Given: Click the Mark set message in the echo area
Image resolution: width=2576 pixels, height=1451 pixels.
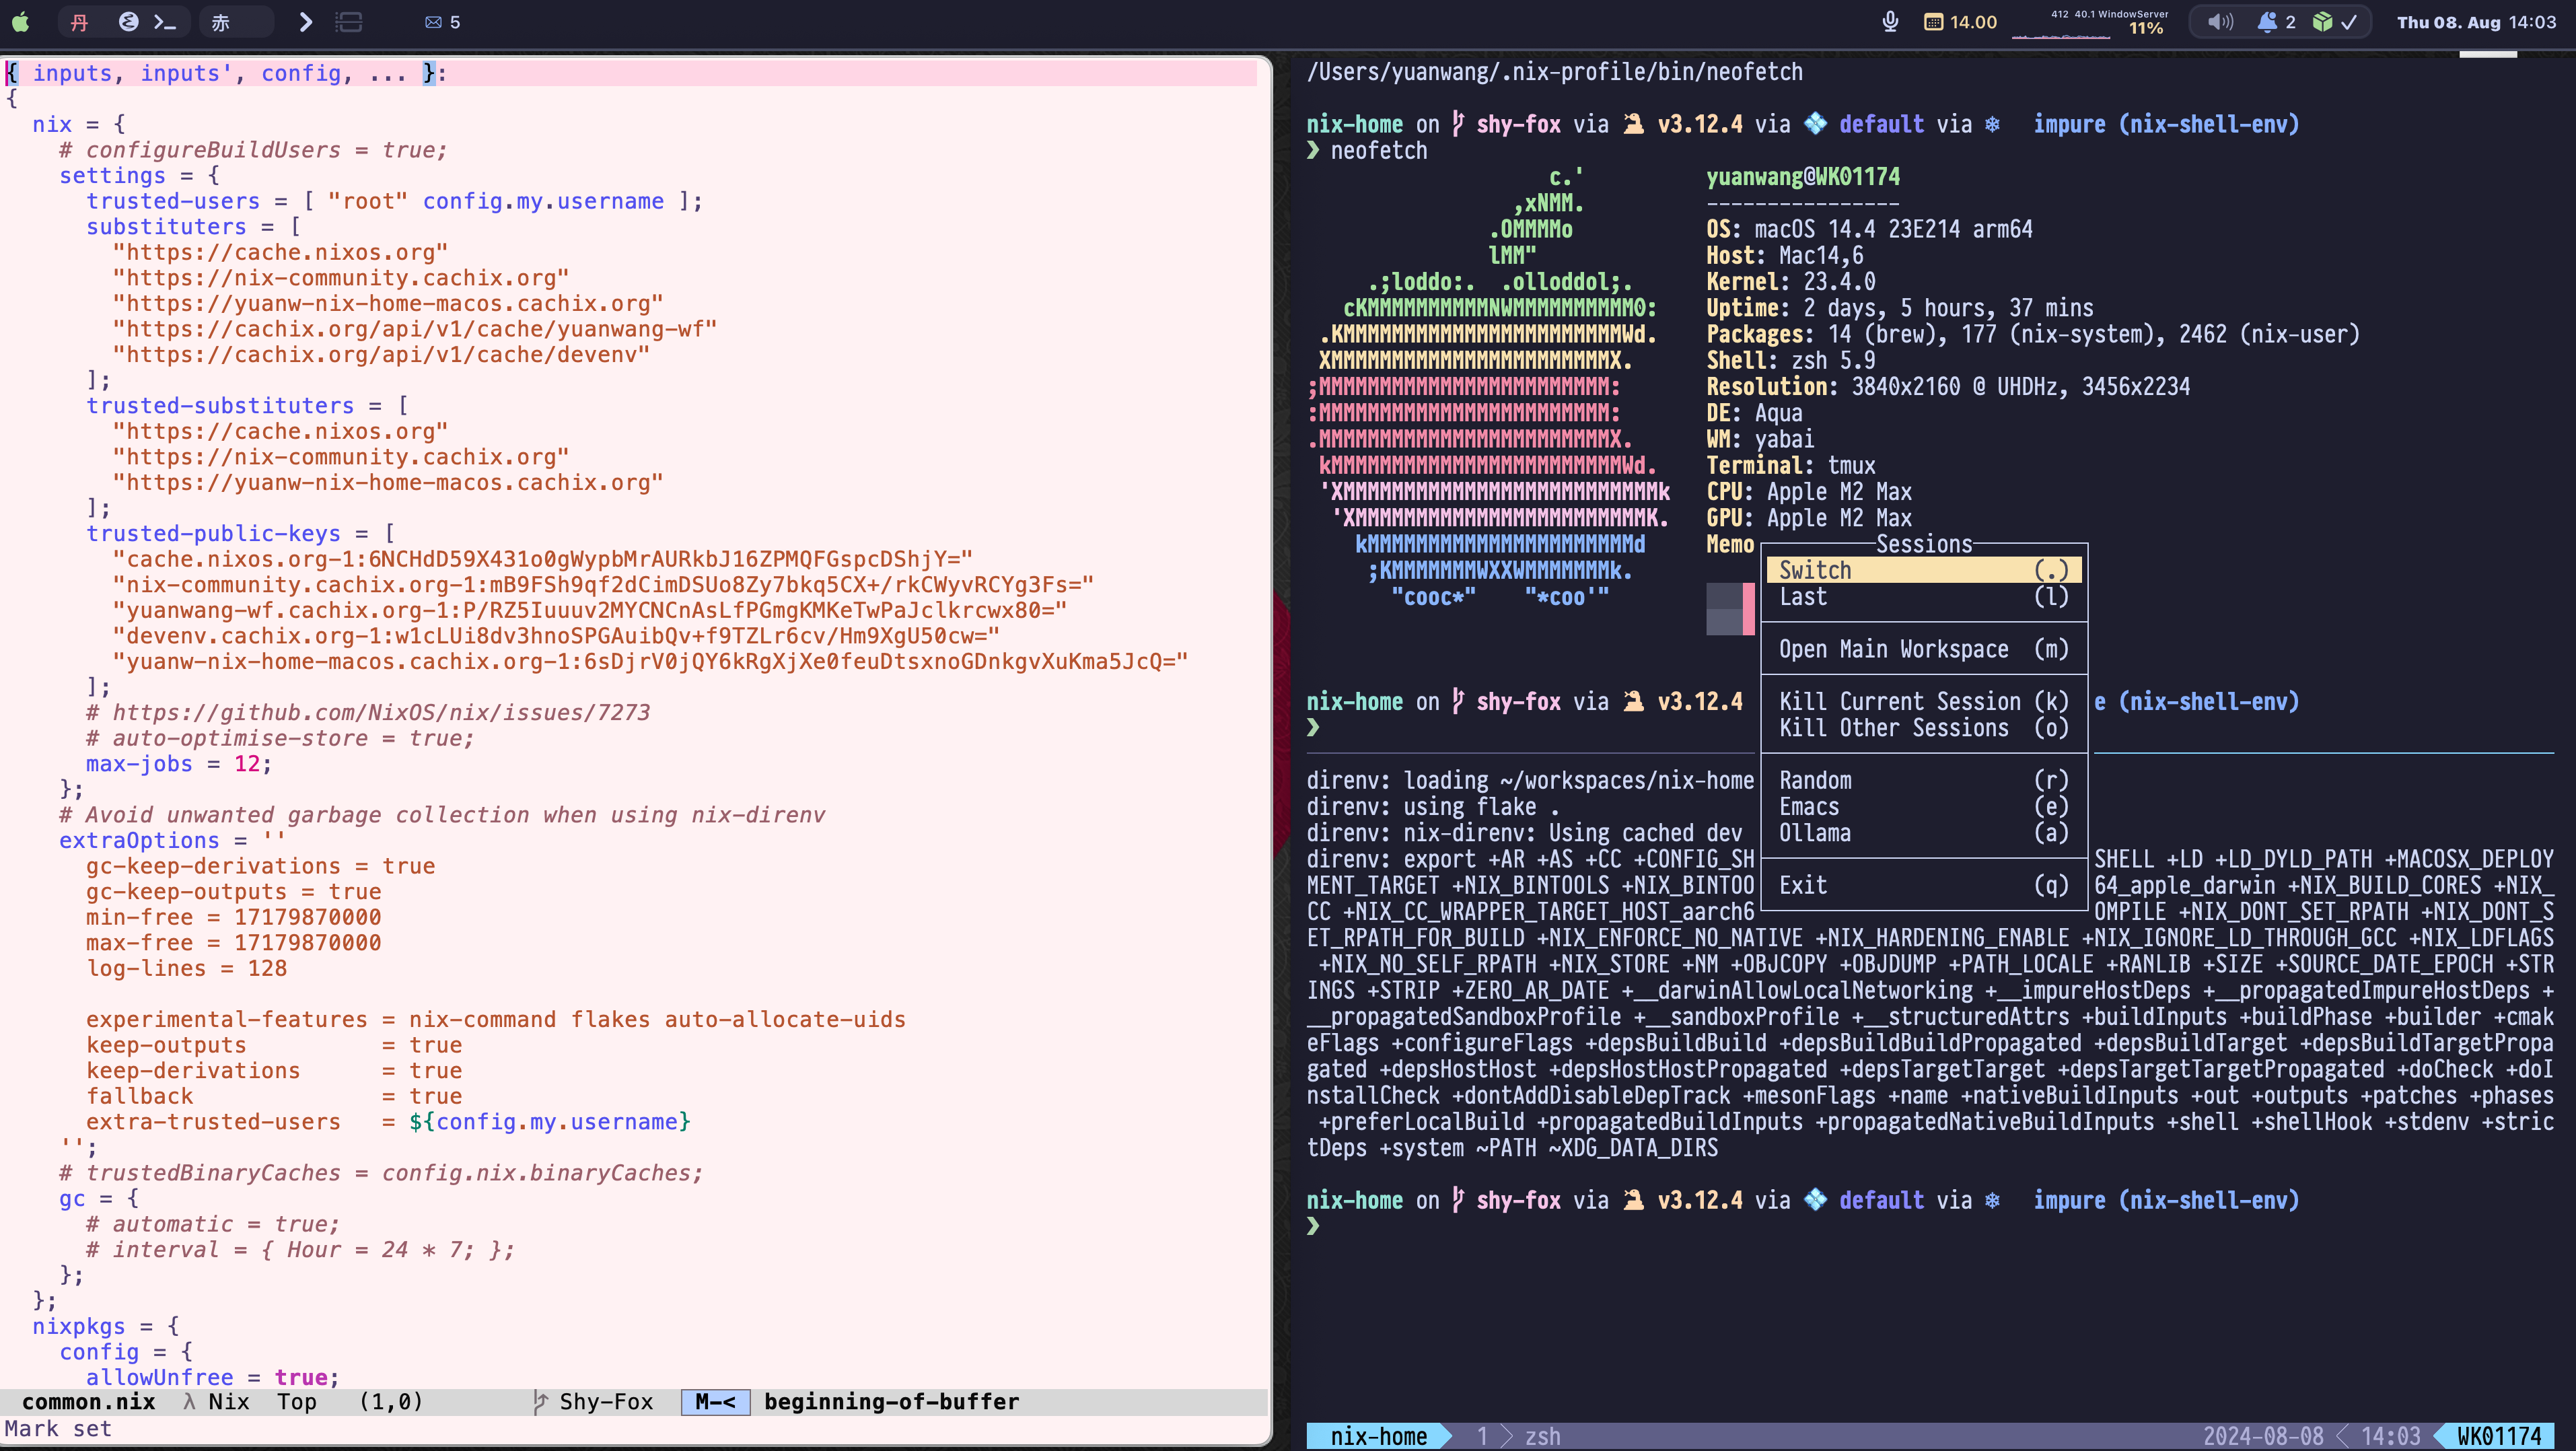Looking at the screenshot, I should click(x=58, y=1429).
